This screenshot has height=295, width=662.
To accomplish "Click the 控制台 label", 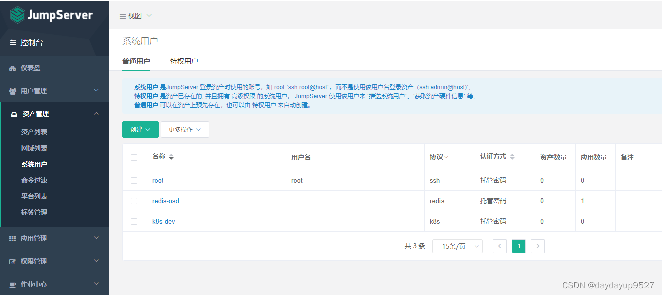I will pyautogui.click(x=32, y=43).
